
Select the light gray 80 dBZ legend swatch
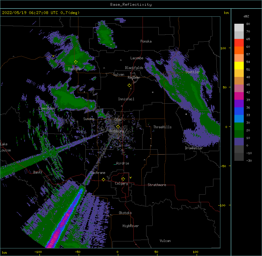tap(239, 28)
